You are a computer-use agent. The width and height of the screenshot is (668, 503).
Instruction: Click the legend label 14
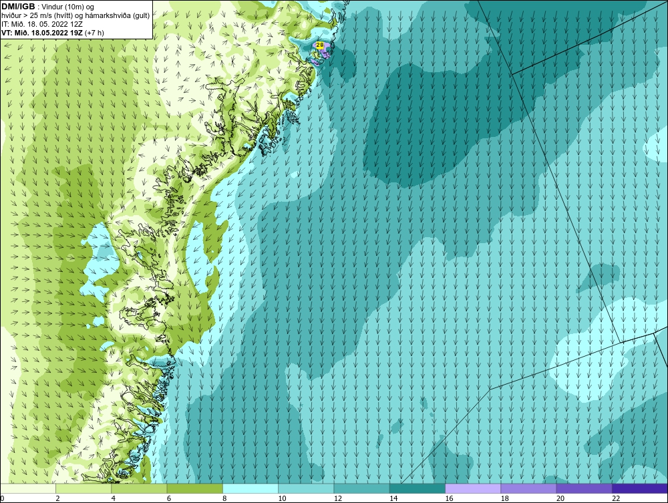pos(393,498)
